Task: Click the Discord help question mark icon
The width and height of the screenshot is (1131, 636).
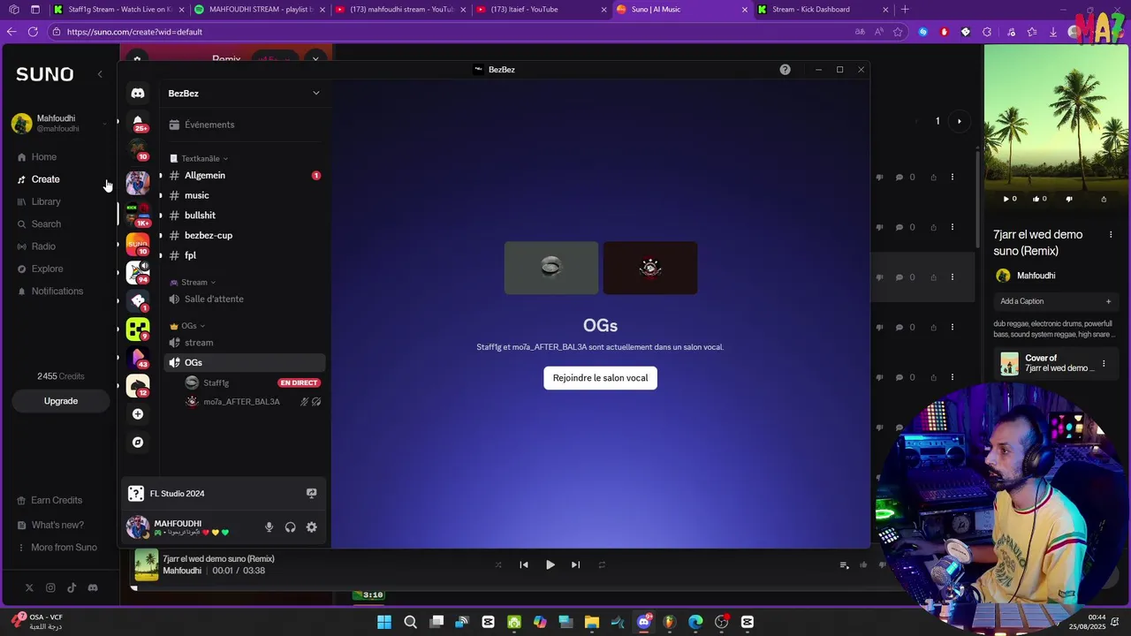Action: coord(785,70)
